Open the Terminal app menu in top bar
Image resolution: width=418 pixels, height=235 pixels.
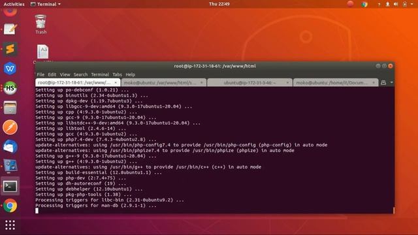(46, 4)
